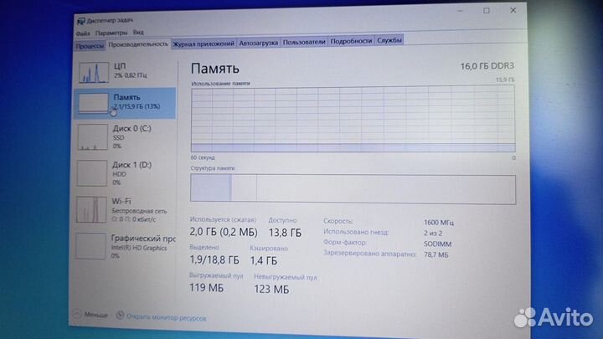Screen dimensions: 603x339
Task: Open the Открыть монитор ресурсов link
Action: coord(166,318)
